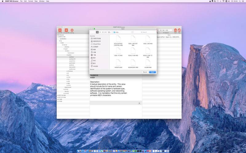
Task: Click Cancel in the Open dialog
Action: (145, 72)
